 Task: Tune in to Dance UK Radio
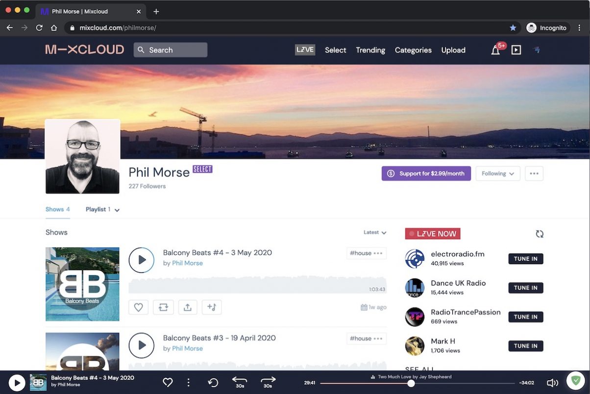tap(525, 288)
